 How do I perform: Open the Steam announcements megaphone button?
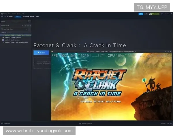[141, 14]
